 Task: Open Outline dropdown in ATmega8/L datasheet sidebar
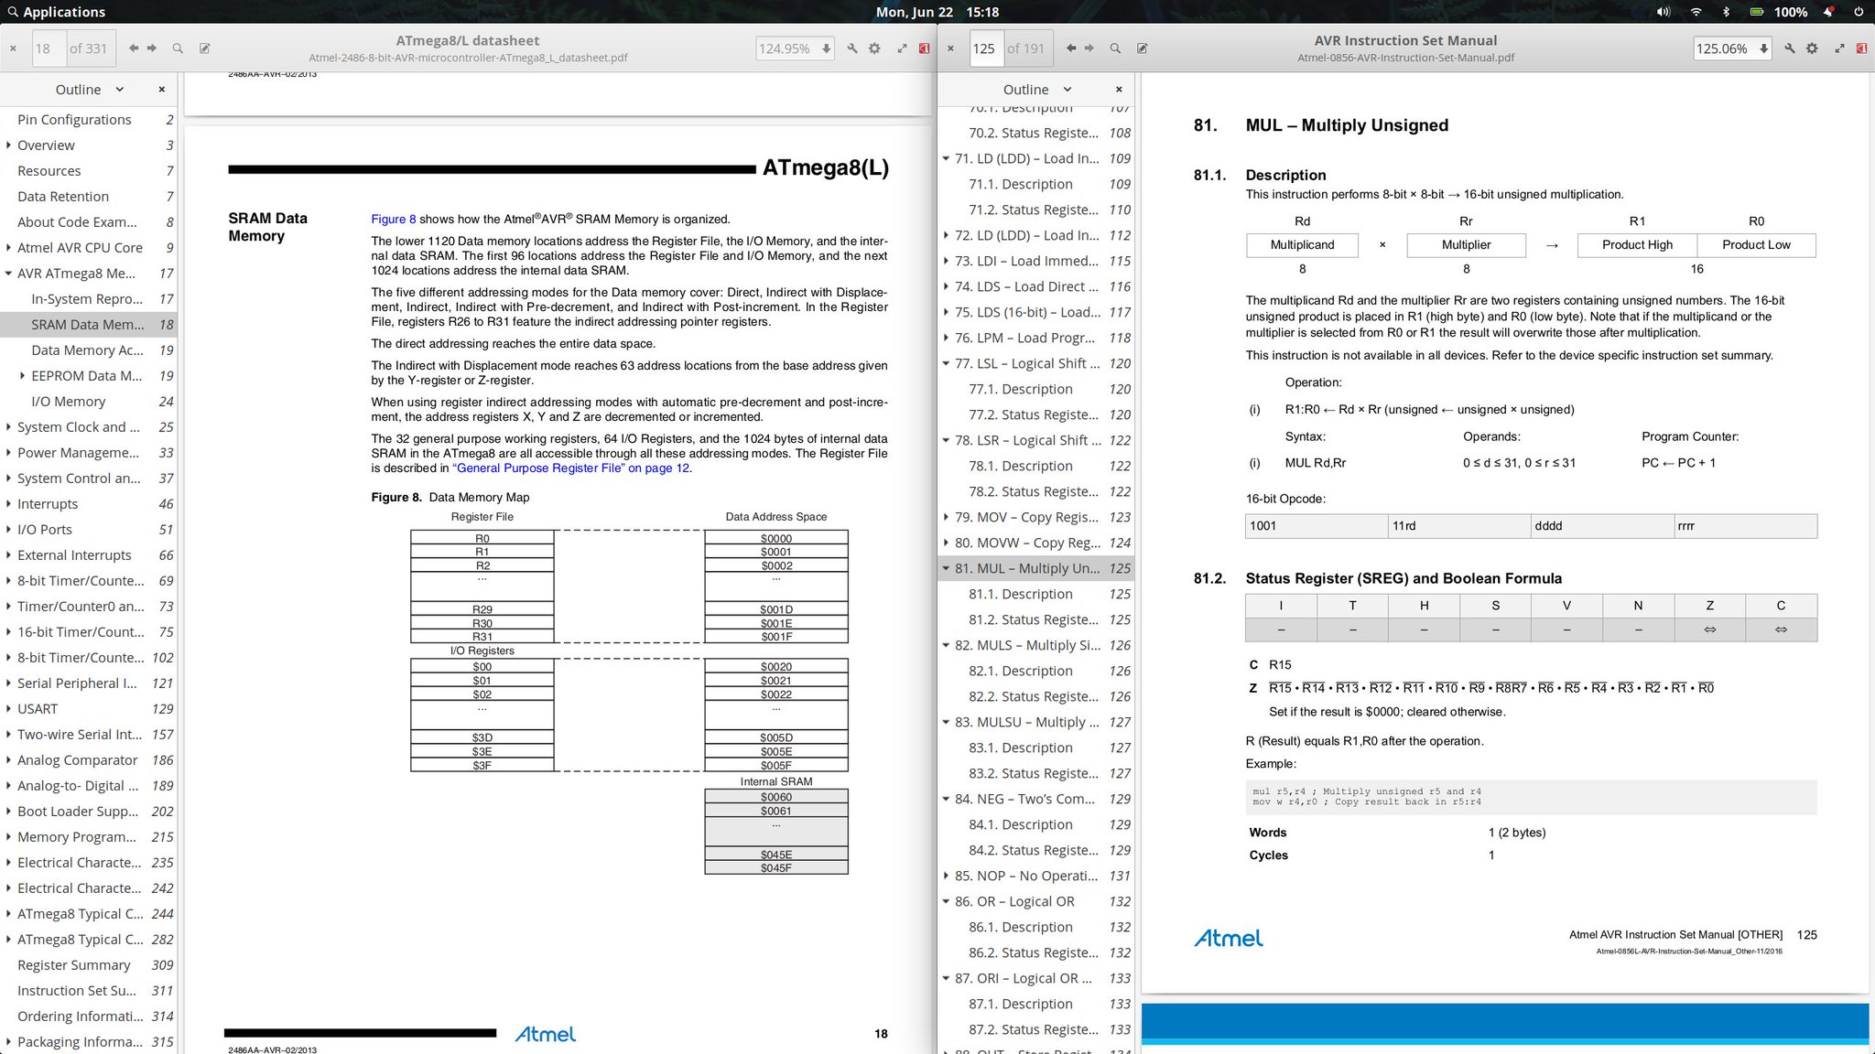pyautogui.click(x=89, y=90)
